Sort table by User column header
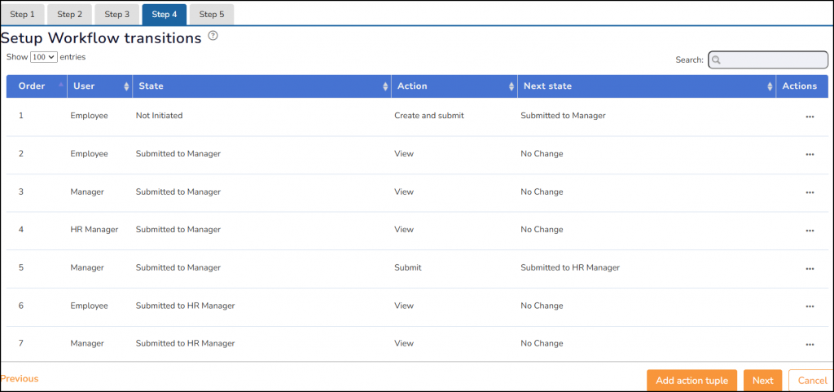 tap(99, 86)
